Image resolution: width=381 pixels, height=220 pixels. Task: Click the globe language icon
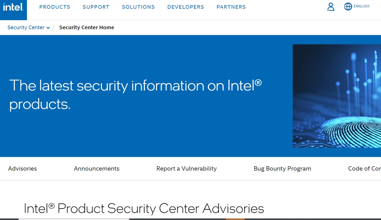[348, 7]
